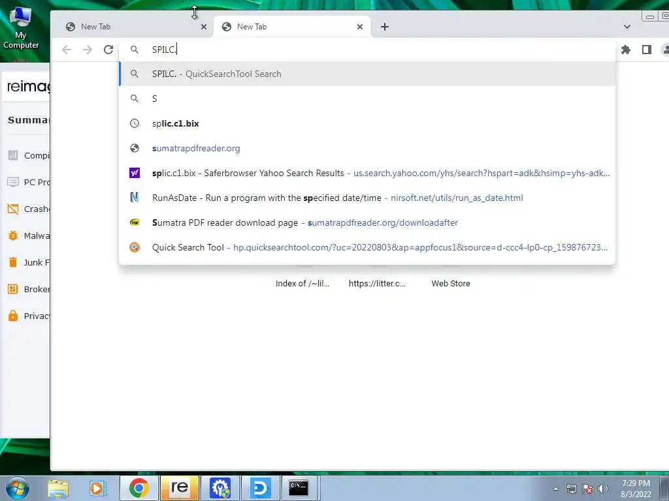Open Broken item in Reimage sidebar

pyautogui.click(x=28, y=289)
